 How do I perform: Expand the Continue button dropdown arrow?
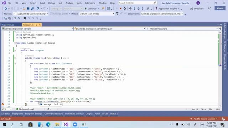[98, 9]
